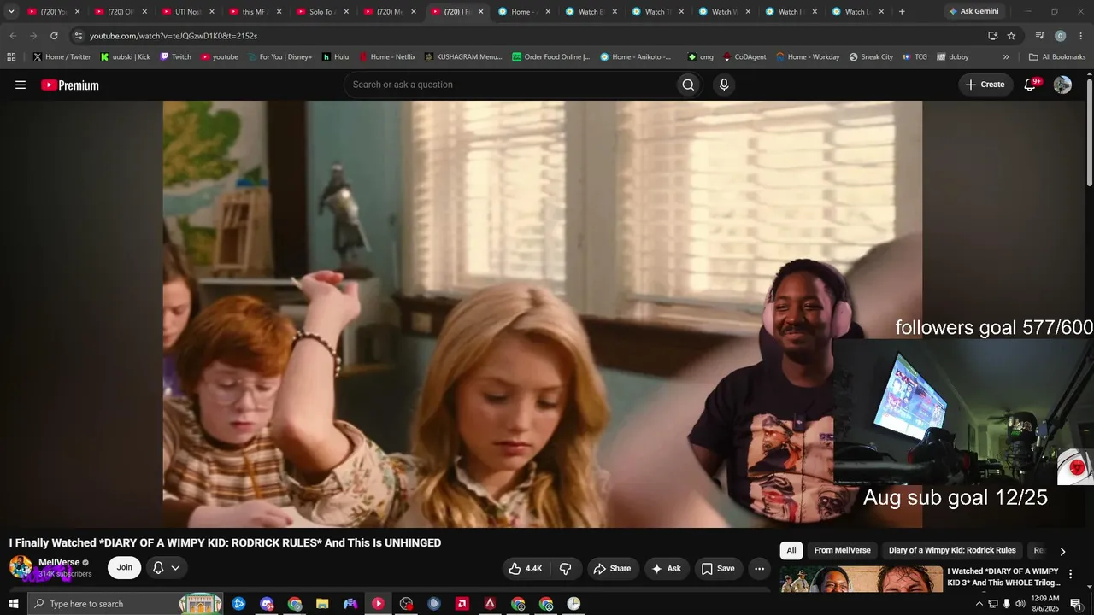Image resolution: width=1094 pixels, height=615 pixels.
Task: Open the Ask AI button
Action: [666, 568]
